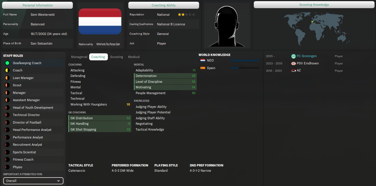The width and height of the screenshot is (376, 186).
Task: Click the Personal Information header button
Action: 38,5
